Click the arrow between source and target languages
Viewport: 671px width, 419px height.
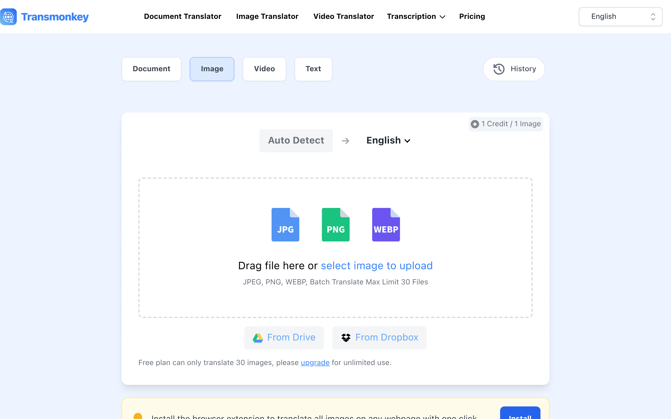pos(345,141)
